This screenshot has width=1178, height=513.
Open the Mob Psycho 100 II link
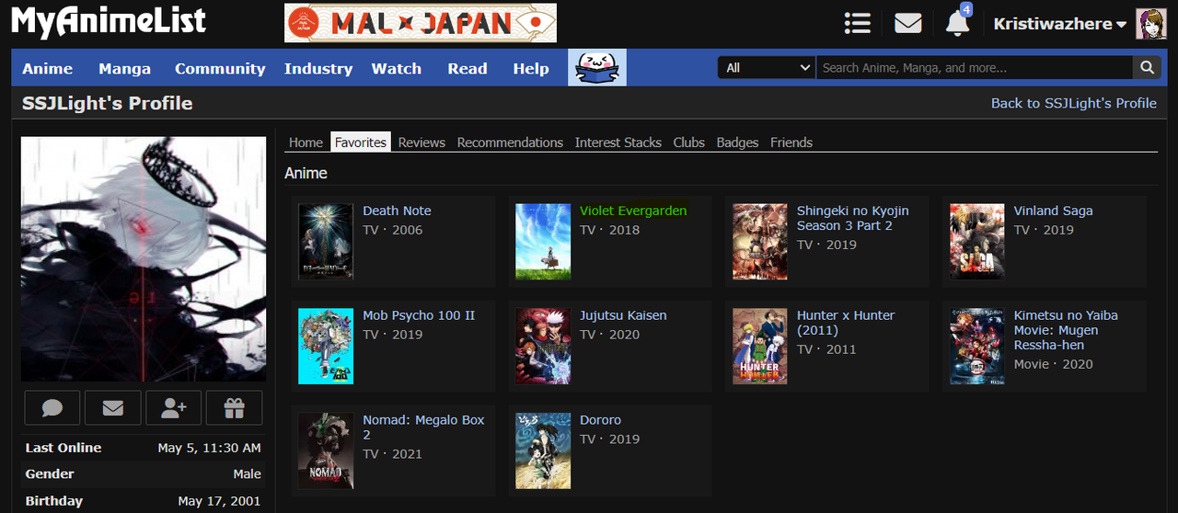pos(419,315)
